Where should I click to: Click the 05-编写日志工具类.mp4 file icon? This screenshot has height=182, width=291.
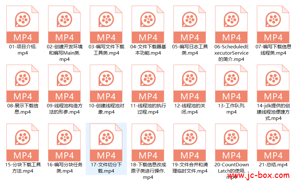[x=190, y=24]
